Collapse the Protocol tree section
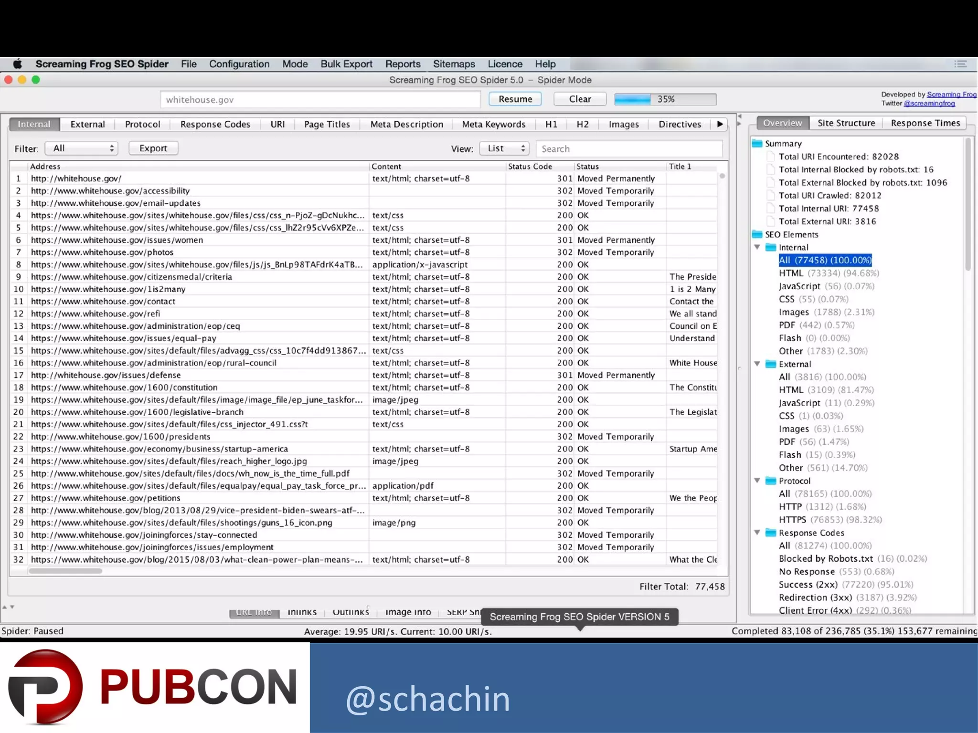The width and height of the screenshot is (978, 733). tap(757, 481)
